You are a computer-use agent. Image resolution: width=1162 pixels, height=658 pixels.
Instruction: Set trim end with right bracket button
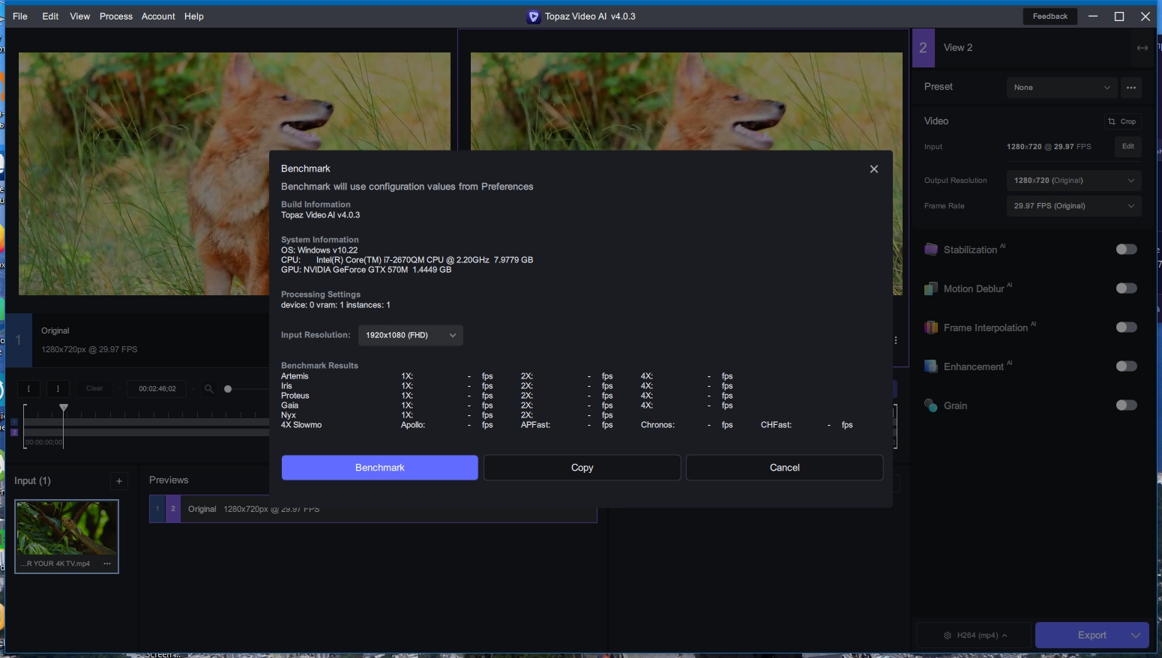click(58, 389)
